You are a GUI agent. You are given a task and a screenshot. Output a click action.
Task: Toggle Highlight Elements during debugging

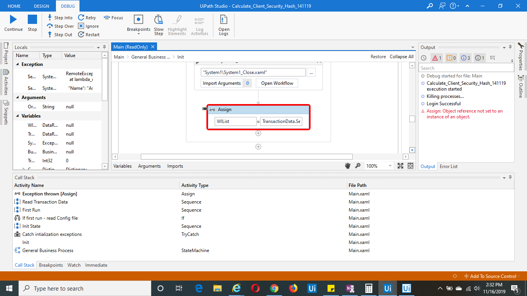pos(177,24)
